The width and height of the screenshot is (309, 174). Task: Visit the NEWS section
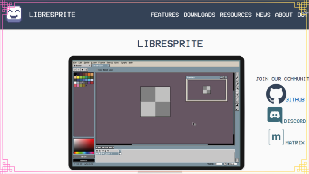pos(263,15)
